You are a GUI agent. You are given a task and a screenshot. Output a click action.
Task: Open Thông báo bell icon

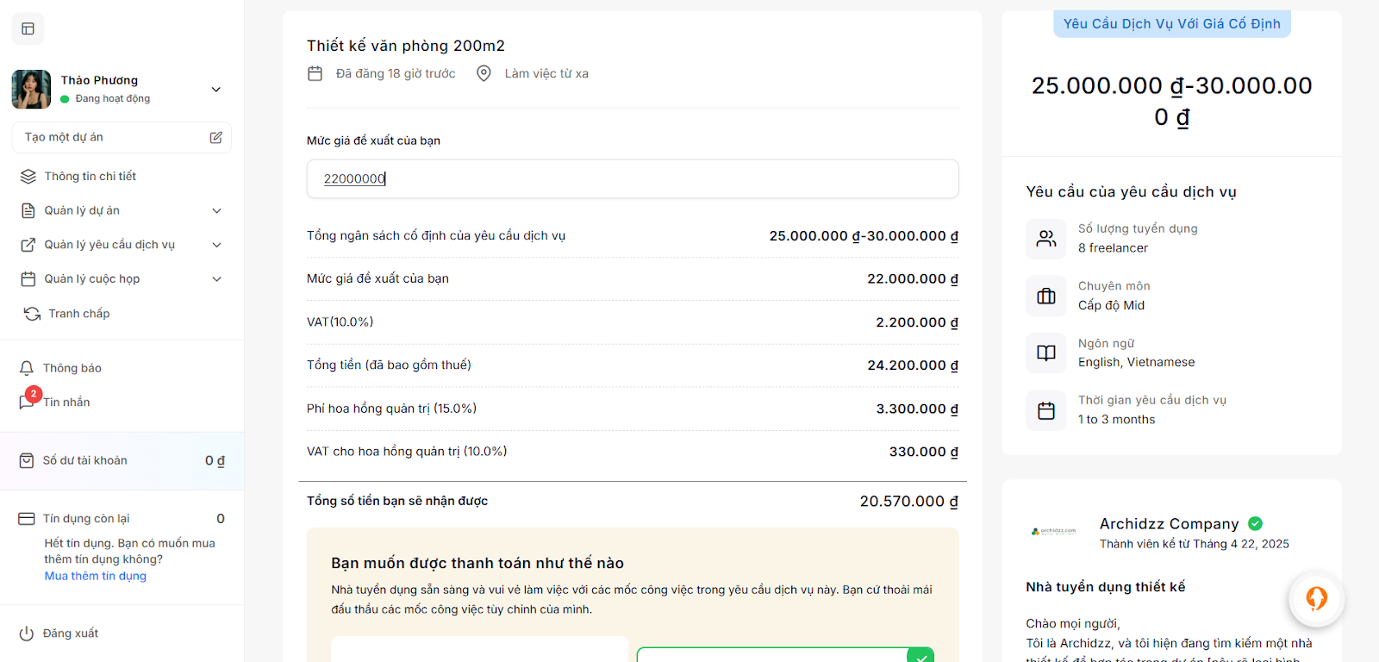[27, 368]
